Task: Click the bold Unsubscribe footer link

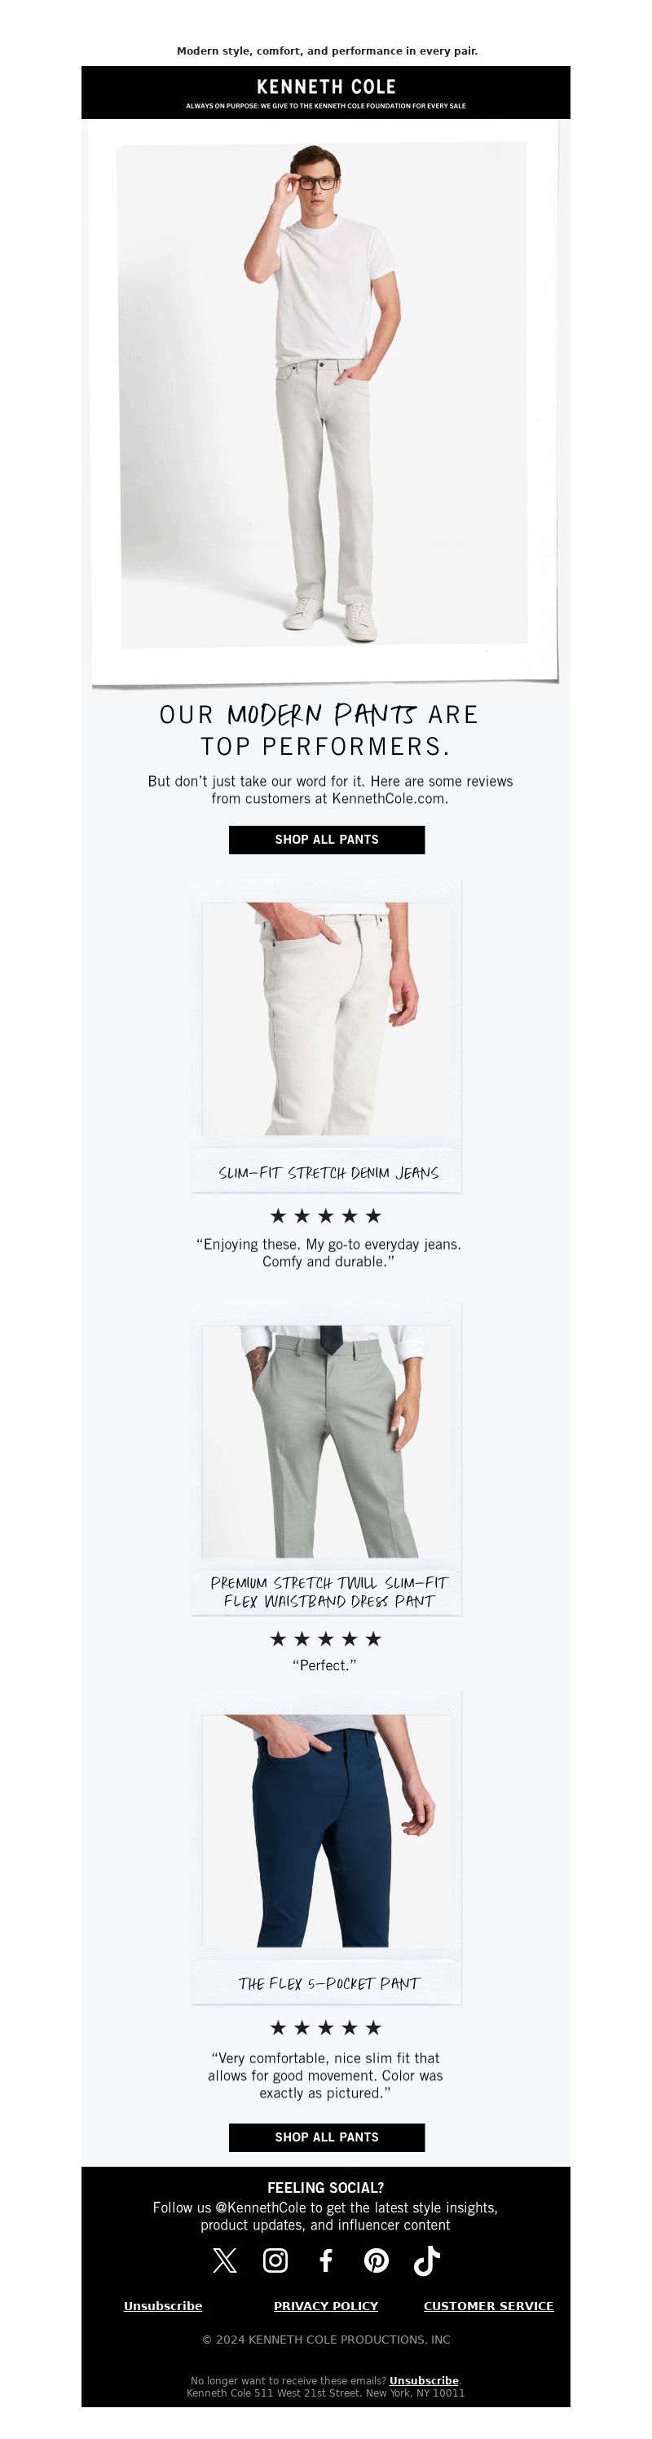Action: [163, 2305]
